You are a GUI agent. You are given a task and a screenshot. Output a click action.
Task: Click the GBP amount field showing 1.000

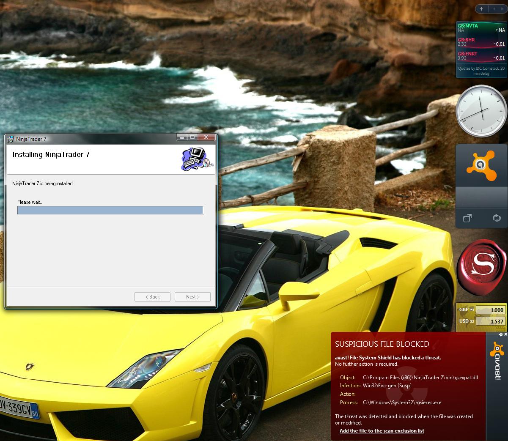[x=490, y=310]
